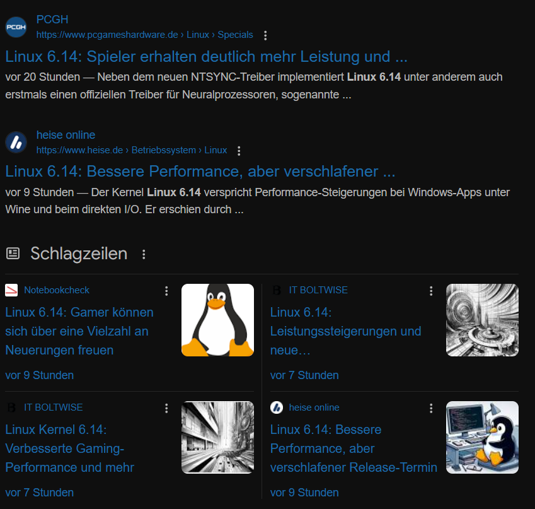Viewport: 535px width, 509px height.
Task: Click the IT BOLTWISE favicon on the Leistungssteigerungen card
Action: pyautogui.click(x=277, y=290)
